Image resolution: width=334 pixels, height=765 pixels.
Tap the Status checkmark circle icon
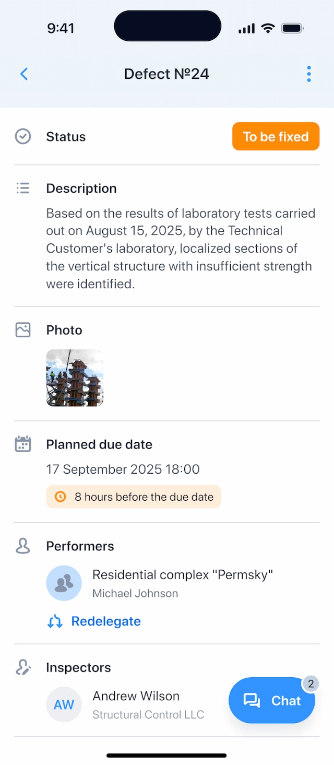click(x=23, y=137)
